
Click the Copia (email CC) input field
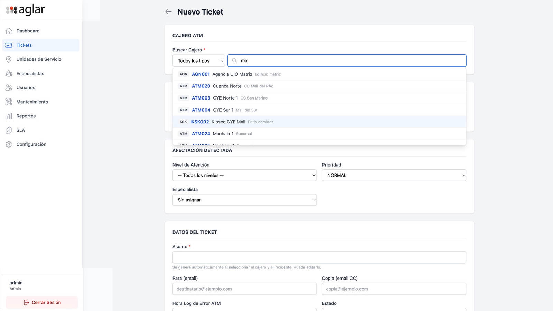[394, 289]
